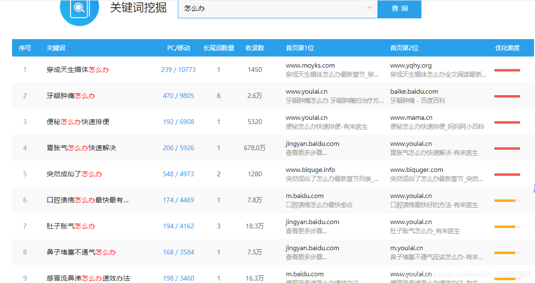Click the 192 / 6908 index value
The height and width of the screenshot is (283, 535).
178,122
